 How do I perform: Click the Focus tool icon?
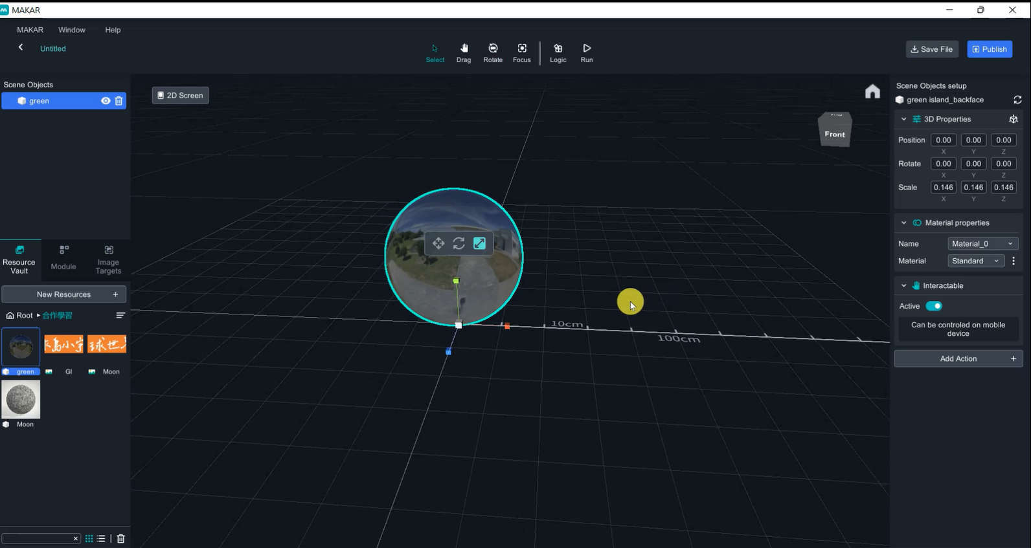tap(522, 52)
